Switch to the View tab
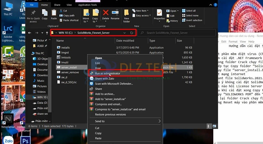Viewport: 263px width, 144px height. click(x=69, y=5)
